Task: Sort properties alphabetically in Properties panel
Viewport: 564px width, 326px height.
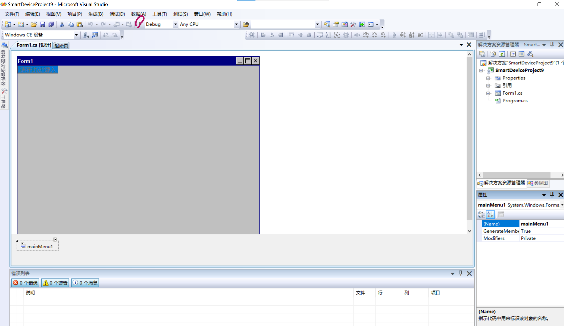Action: pyautogui.click(x=490, y=214)
